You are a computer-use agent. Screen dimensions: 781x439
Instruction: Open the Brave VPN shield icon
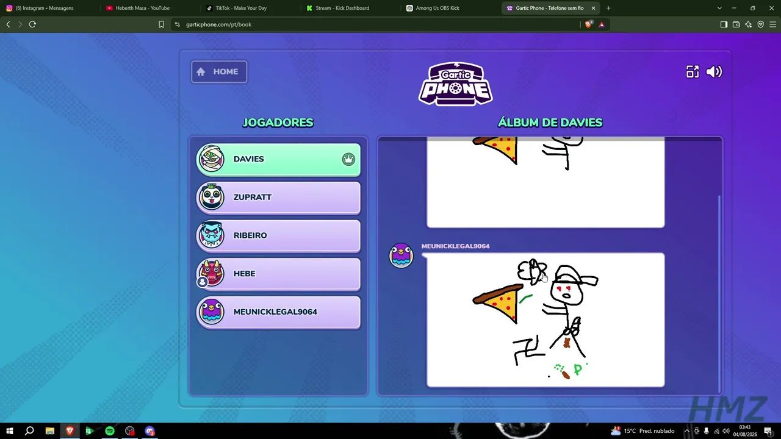[761, 24]
